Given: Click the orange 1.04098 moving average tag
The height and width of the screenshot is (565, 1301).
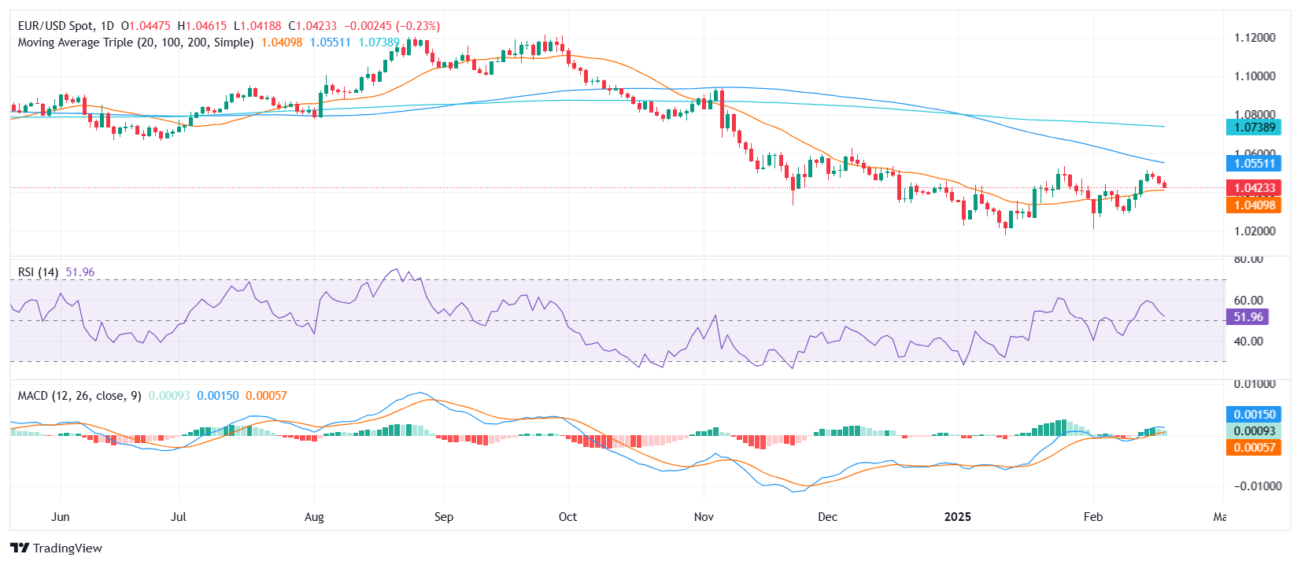Looking at the screenshot, I should point(1254,205).
